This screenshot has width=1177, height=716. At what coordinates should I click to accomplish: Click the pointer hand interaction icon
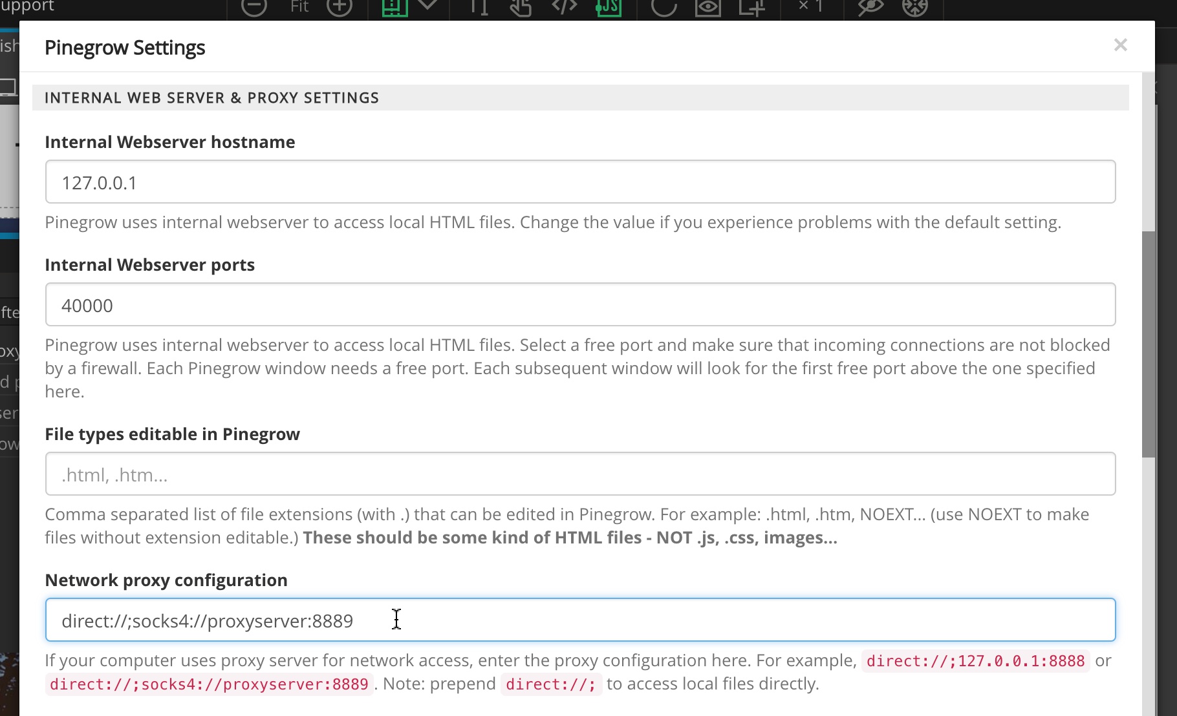[x=521, y=6]
